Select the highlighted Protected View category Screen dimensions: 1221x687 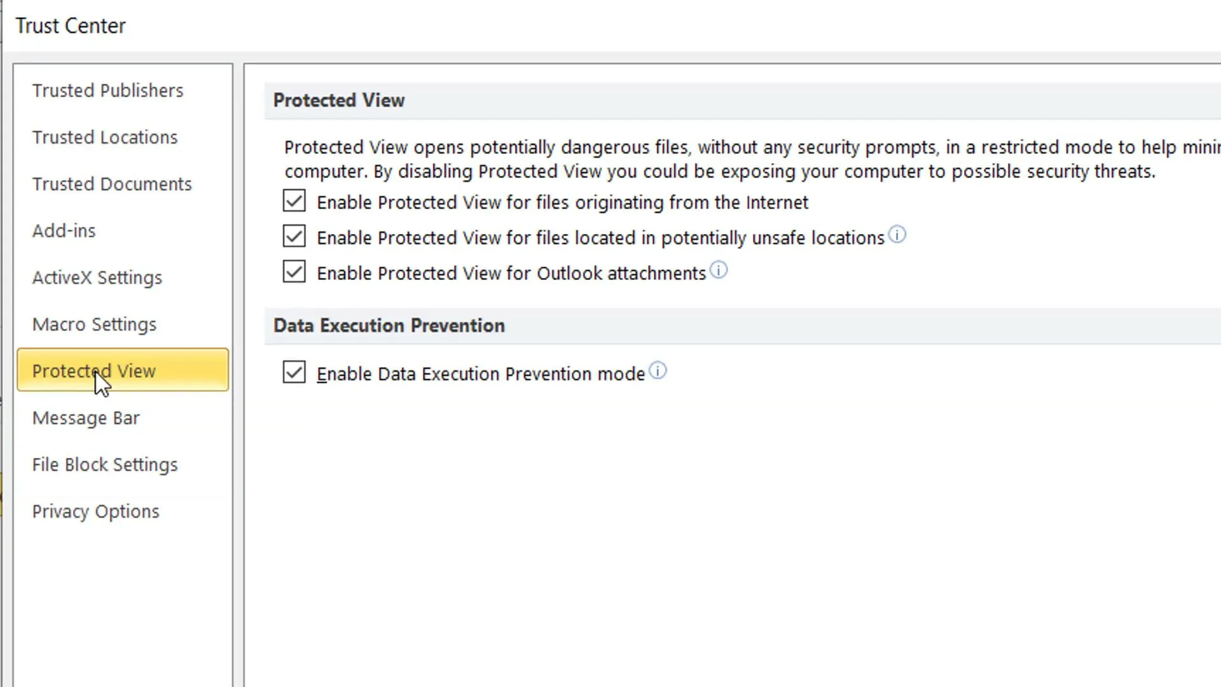pyautogui.click(x=123, y=371)
